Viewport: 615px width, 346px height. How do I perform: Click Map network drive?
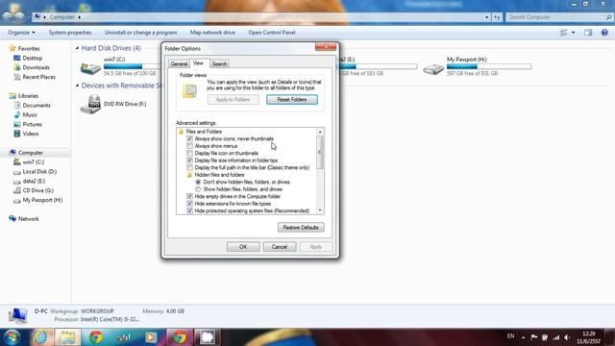coord(212,33)
